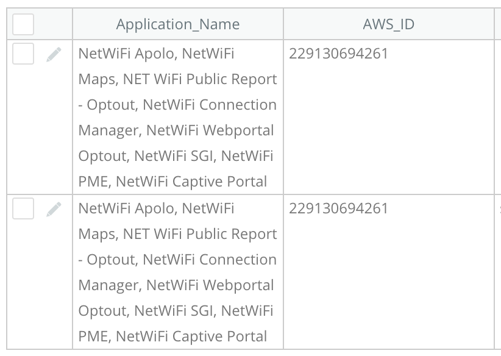Click 'NetWiFi Webportal' text in the first row
The height and width of the screenshot is (356, 501).
pos(210,131)
